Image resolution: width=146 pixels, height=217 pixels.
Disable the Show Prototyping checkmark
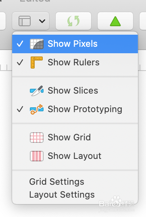pos(20,109)
